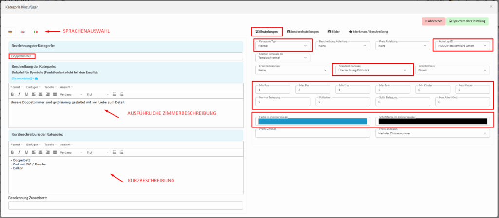Switch to the Sondereinstellungen tab
499x218 pixels.
point(303,31)
